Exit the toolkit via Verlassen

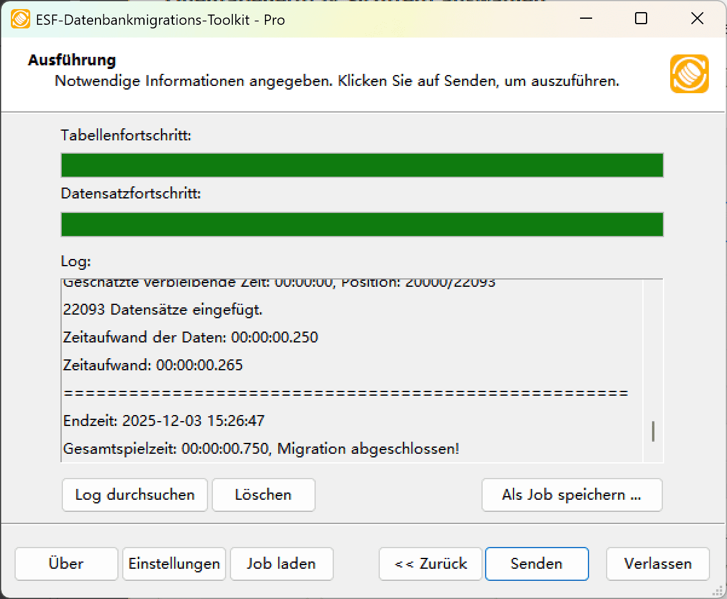pyautogui.click(x=657, y=563)
